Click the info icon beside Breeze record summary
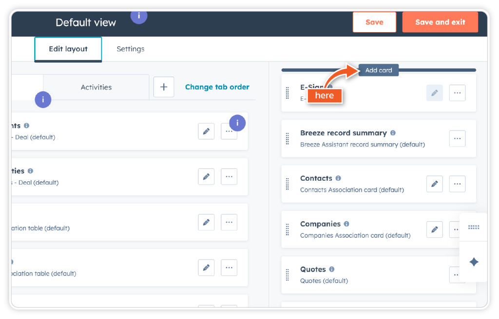Screen dimensions: 499x319 393,133
